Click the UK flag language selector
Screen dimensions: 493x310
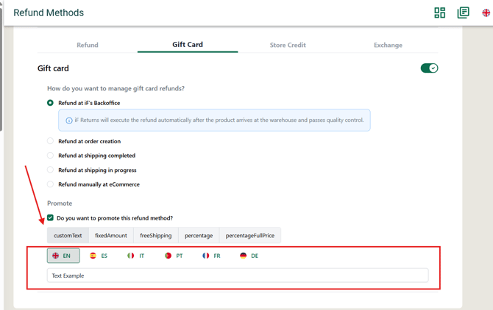[486, 12]
